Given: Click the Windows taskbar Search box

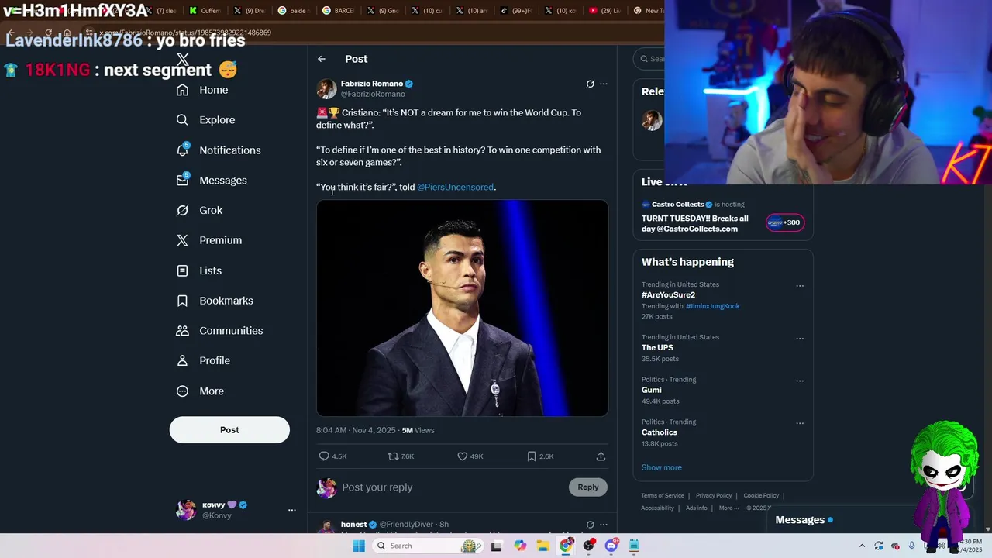Looking at the screenshot, I should [x=427, y=546].
